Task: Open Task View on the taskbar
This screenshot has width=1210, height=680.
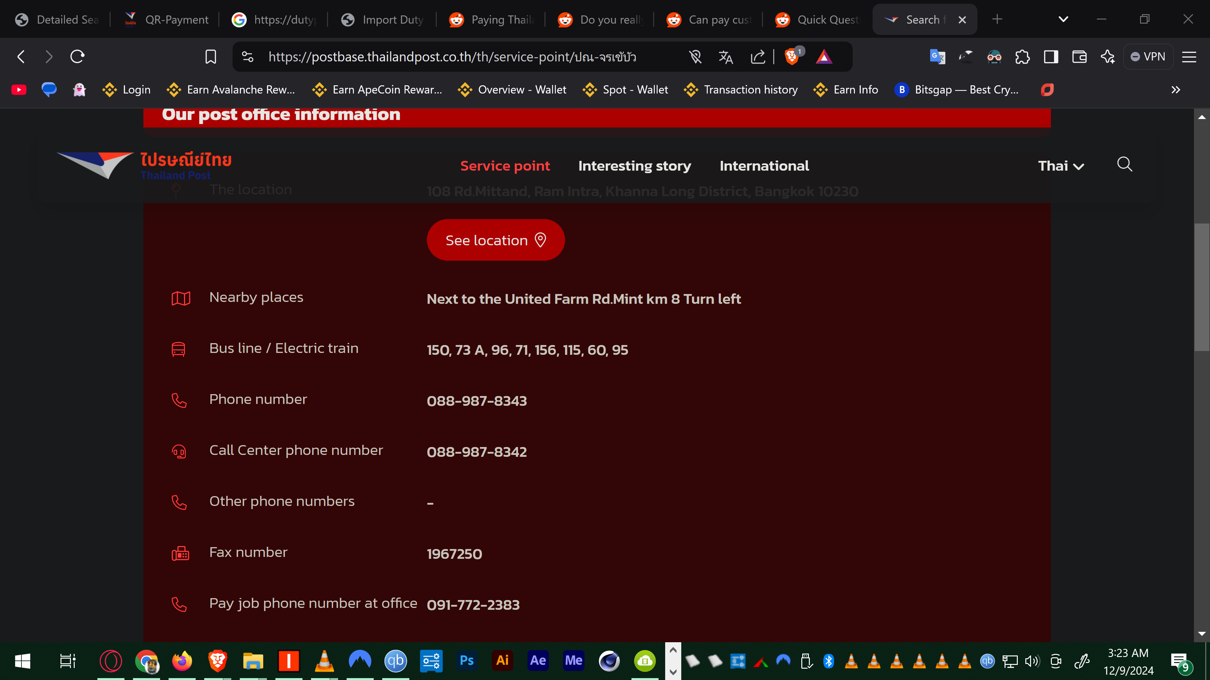Action: click(67, 661)
